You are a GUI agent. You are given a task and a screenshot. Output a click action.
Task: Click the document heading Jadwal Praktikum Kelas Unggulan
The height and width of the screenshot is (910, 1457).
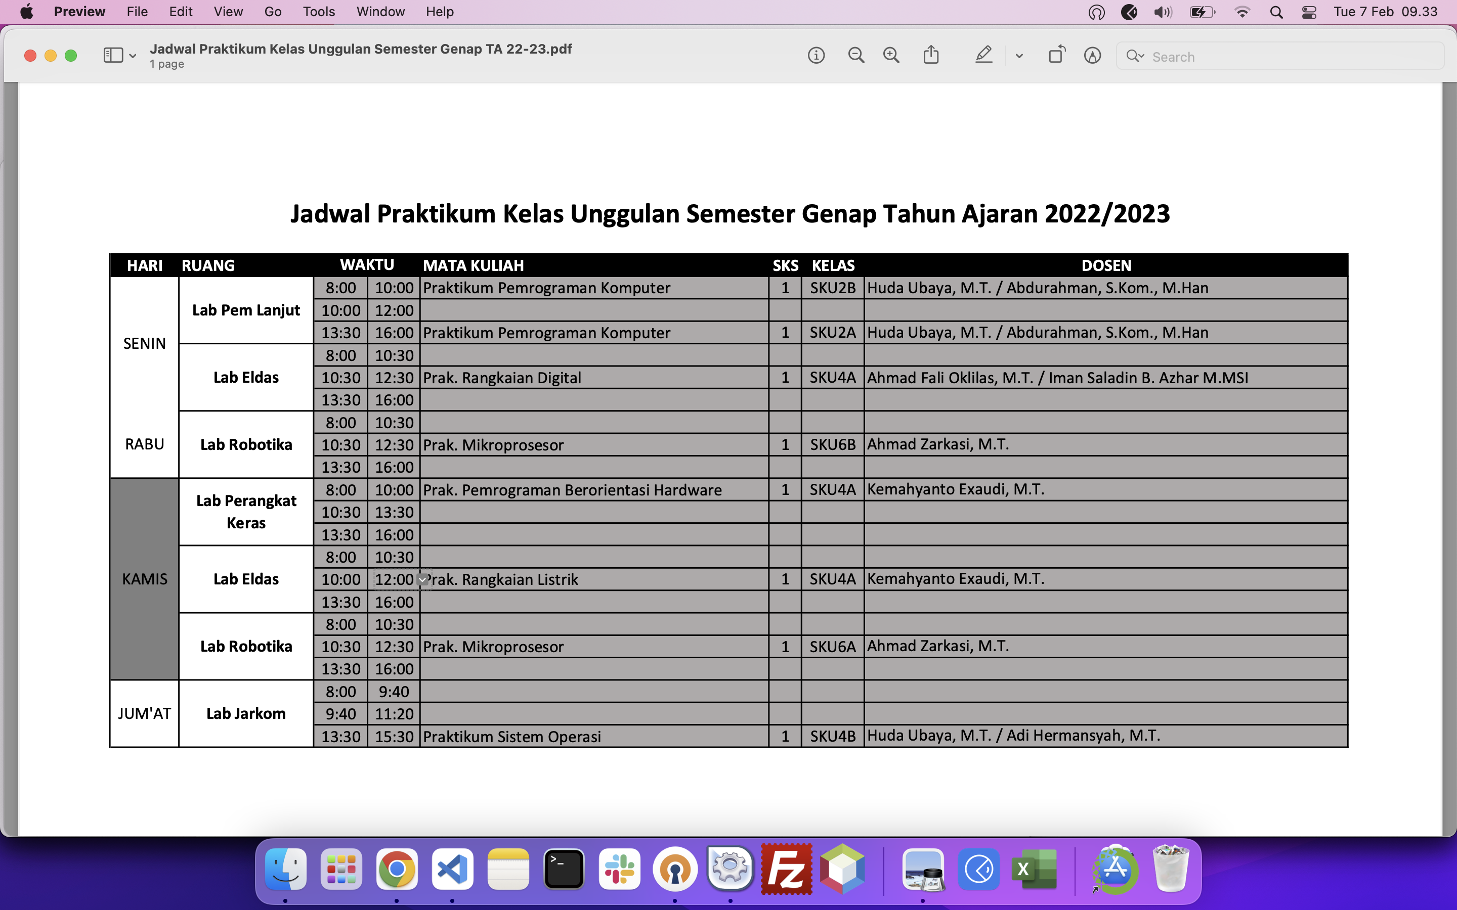[x=730, y=214]
